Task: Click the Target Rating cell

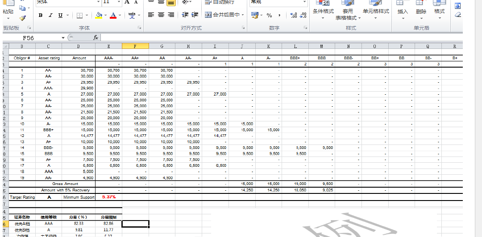Action: pyautogui.click(x=22, y=197)
